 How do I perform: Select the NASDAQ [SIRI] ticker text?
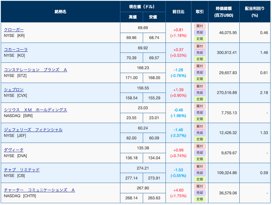[18, 116]
